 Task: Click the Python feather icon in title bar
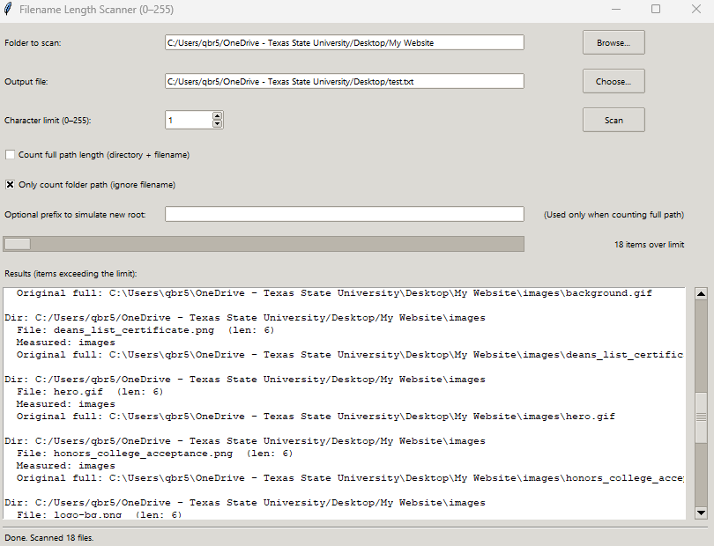point(10,10)
